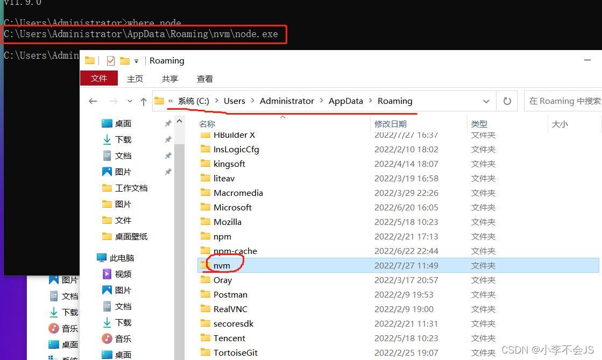Open the address bar history dropdown chevron
Image resolution: width=602 pixels, height=360 pixels.
[x=486, y=101]
